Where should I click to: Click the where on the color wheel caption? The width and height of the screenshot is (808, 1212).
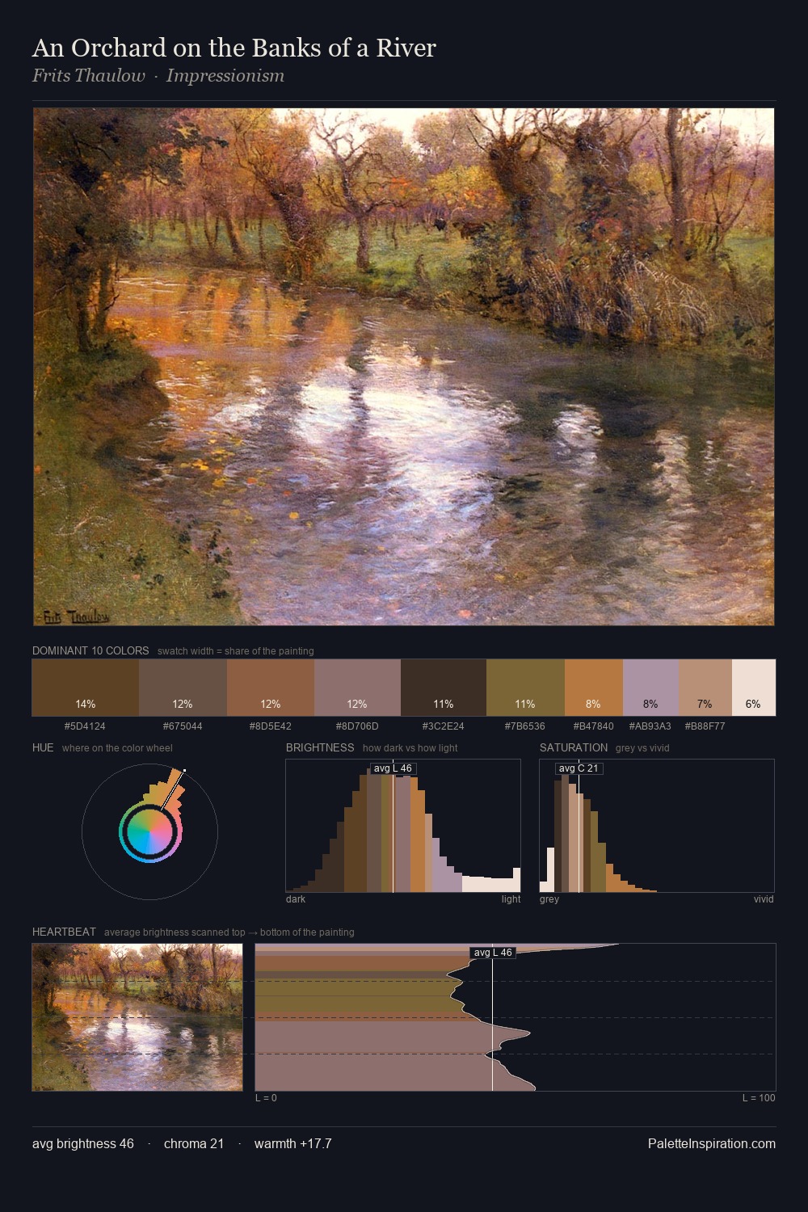point(117,748)
